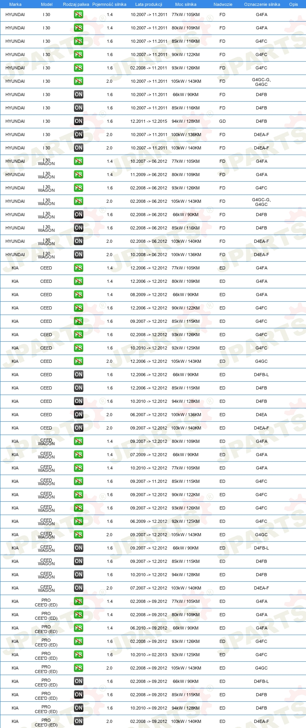
Task: Click the Nadwozie column header
Action: [223, 4]
